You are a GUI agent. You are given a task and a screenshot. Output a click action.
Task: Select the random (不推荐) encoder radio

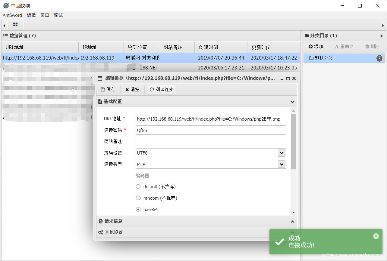(x=138, y=198)
